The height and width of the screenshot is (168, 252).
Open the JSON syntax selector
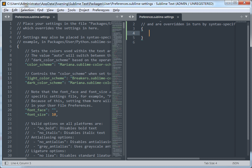[x=235, y=163]
